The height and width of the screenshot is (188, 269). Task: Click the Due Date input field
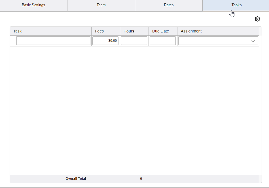click(162, 40)
